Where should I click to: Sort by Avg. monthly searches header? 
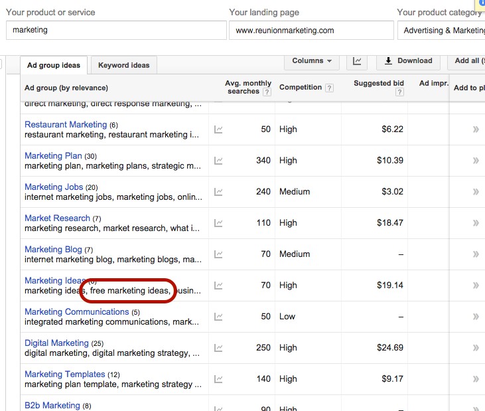tap(247, 87)
